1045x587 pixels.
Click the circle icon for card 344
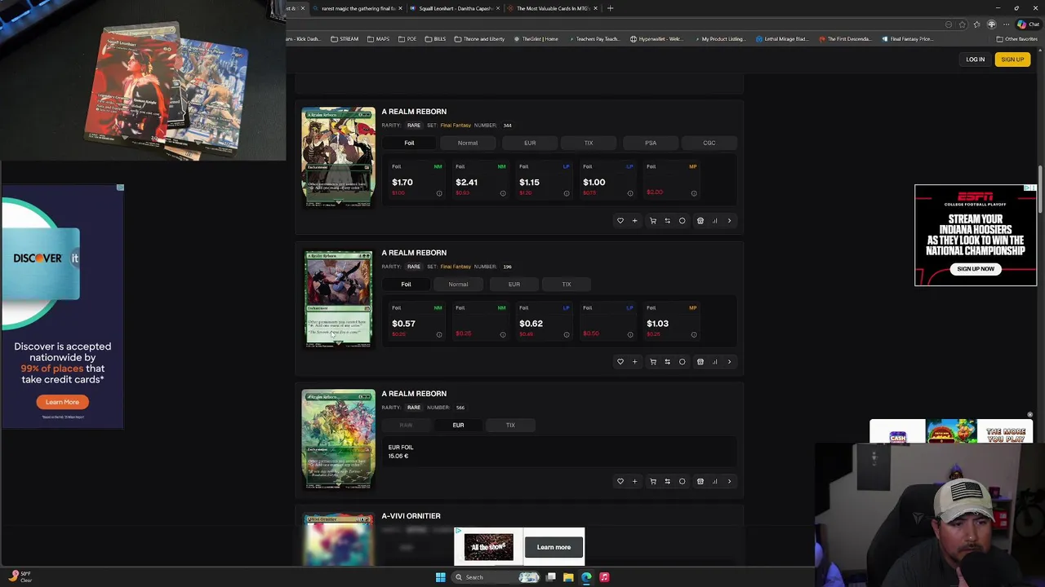683,221
